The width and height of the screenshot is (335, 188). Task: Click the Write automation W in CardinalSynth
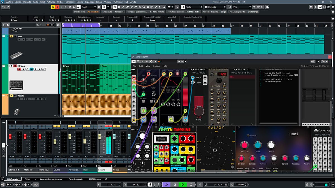point(147,61)
